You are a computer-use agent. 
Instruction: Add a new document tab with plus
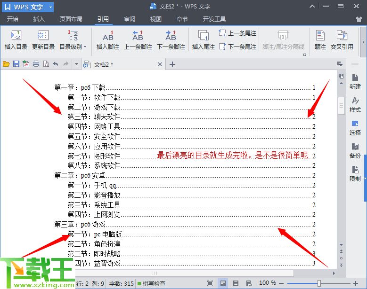172,64
